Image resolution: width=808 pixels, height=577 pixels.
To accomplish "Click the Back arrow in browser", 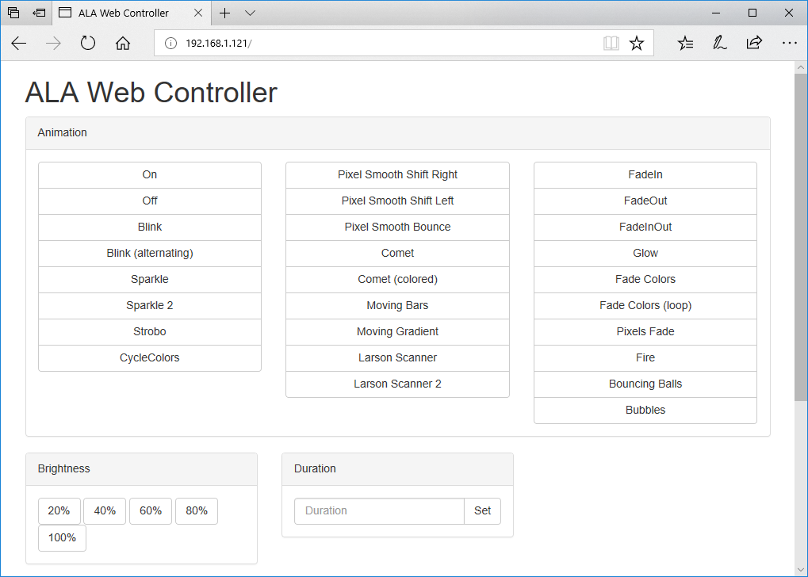I will point(19,44).
